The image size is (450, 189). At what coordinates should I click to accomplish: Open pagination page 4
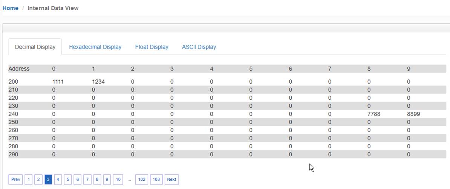[58, 180]
